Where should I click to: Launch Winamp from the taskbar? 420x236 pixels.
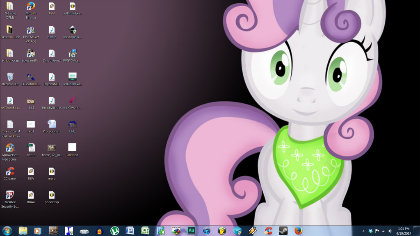[253, 231]
